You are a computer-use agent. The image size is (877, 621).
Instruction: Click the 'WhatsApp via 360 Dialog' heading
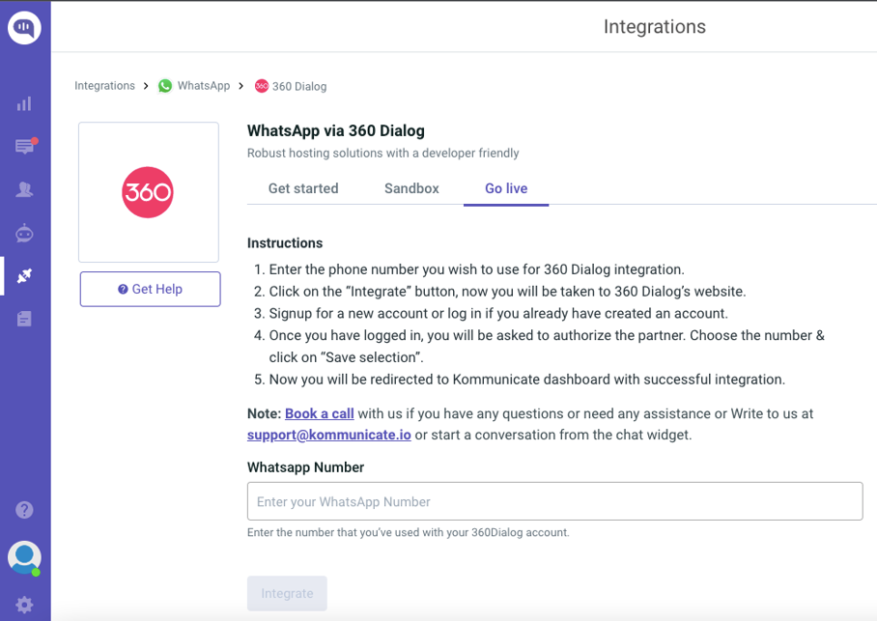[335, 131]
